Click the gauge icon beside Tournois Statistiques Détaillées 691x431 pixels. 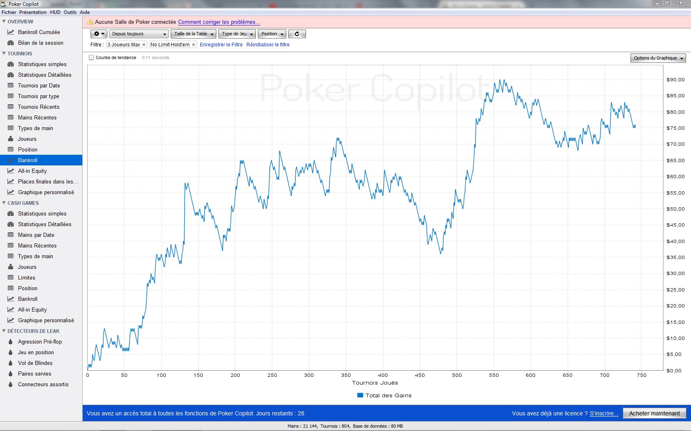[x=11, y=75]
